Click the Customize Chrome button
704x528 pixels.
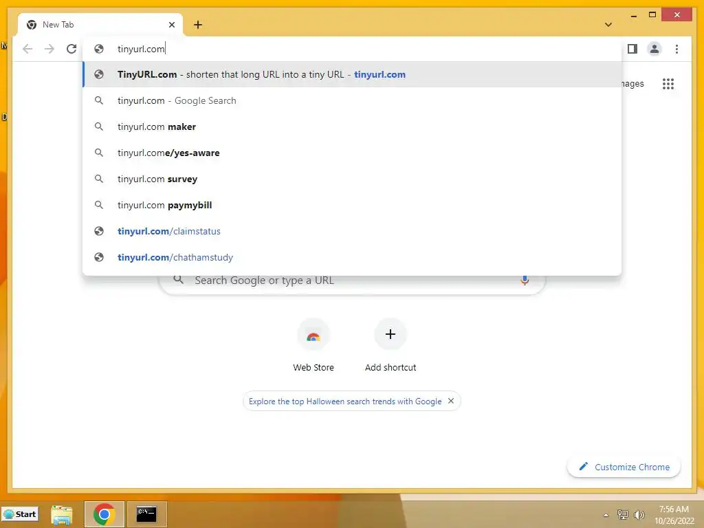(624, 467)
